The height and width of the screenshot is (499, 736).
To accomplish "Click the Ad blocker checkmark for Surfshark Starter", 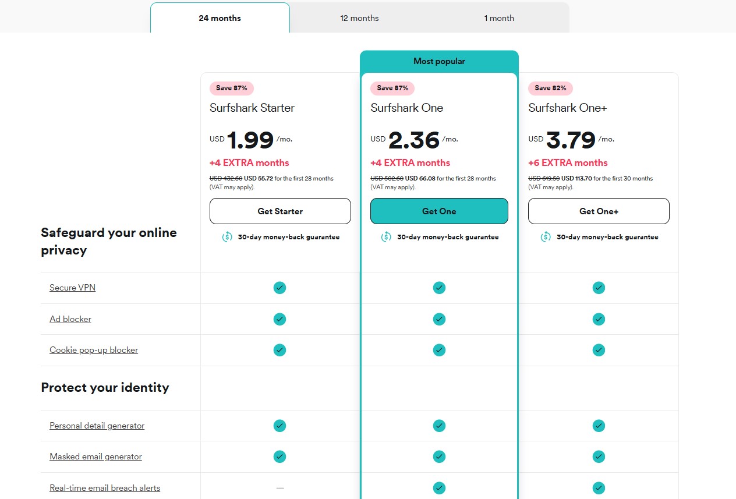I will pos(280,319).
